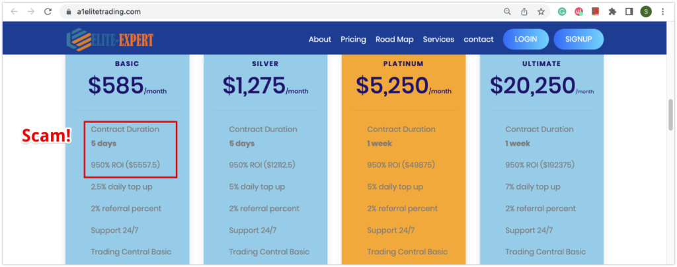Open the About nav item
Viewport: 677px width, 267px height.
pyautogui.click(x=320, y=39)
